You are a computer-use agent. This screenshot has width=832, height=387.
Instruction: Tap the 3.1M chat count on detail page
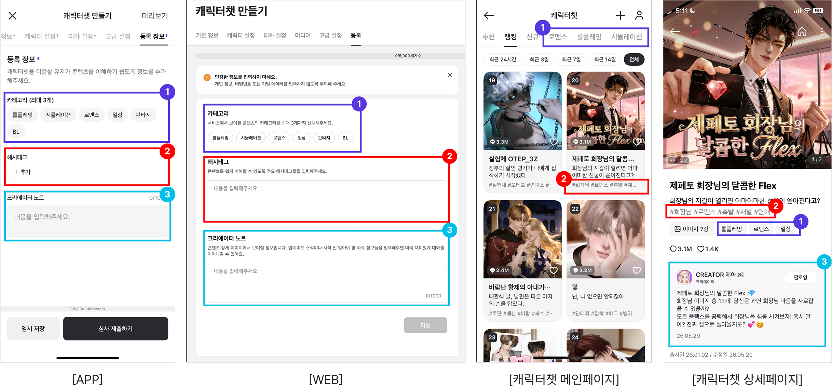[681, 249]
